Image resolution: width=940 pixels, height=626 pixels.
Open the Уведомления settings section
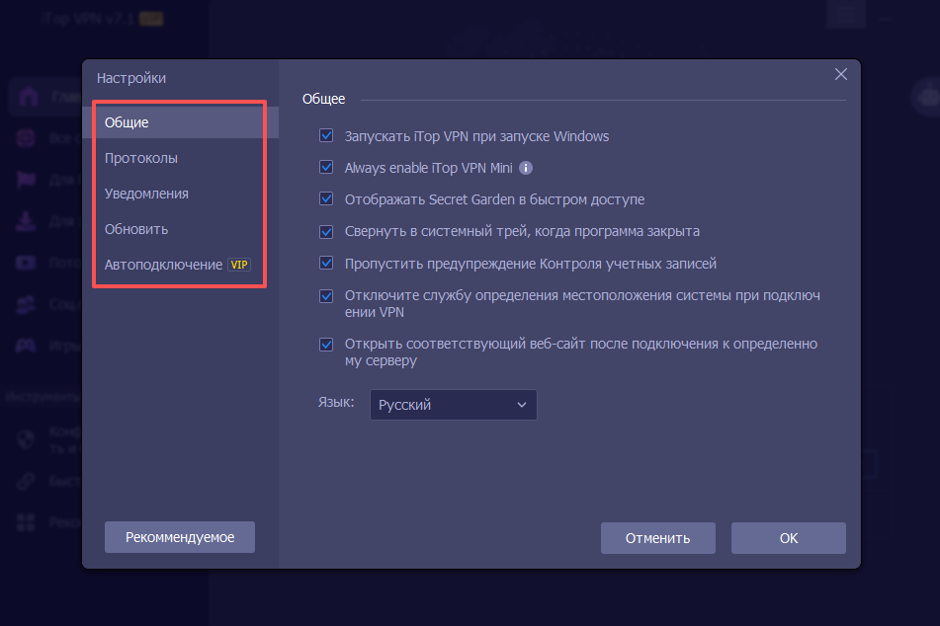(x=146, y=194)
